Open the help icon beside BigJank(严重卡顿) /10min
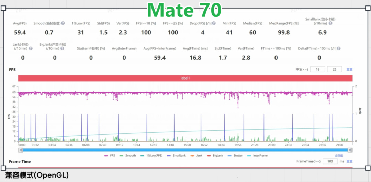371x182 pixels. [x=62, y=48]
